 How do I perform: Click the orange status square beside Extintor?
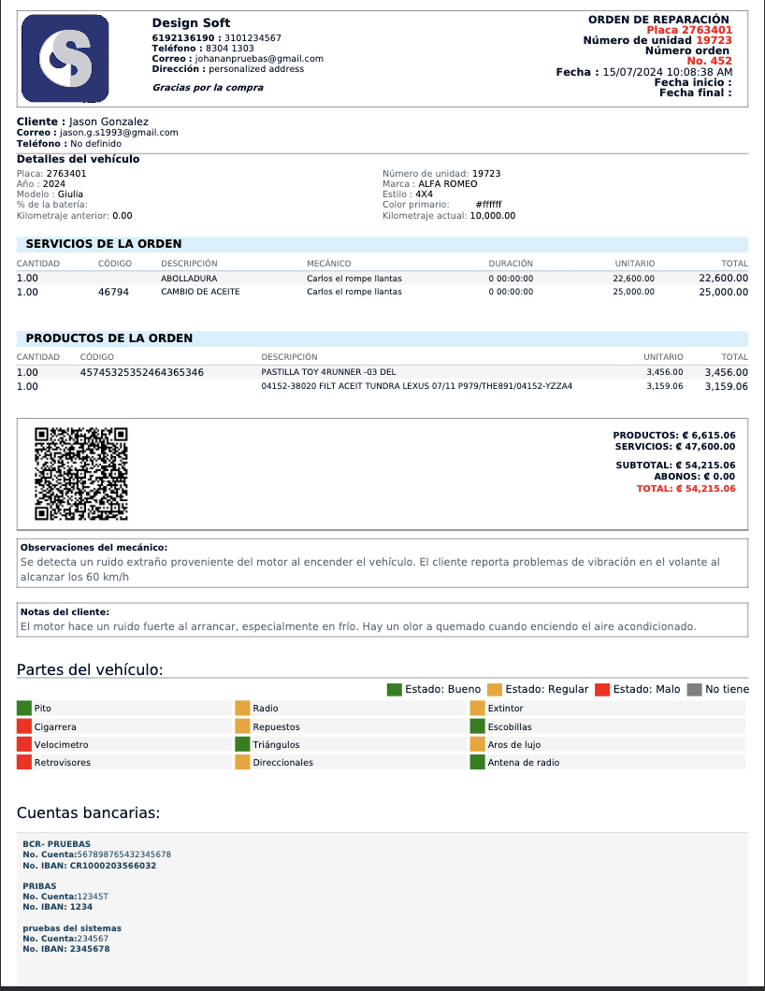click(x=477, y=708)
